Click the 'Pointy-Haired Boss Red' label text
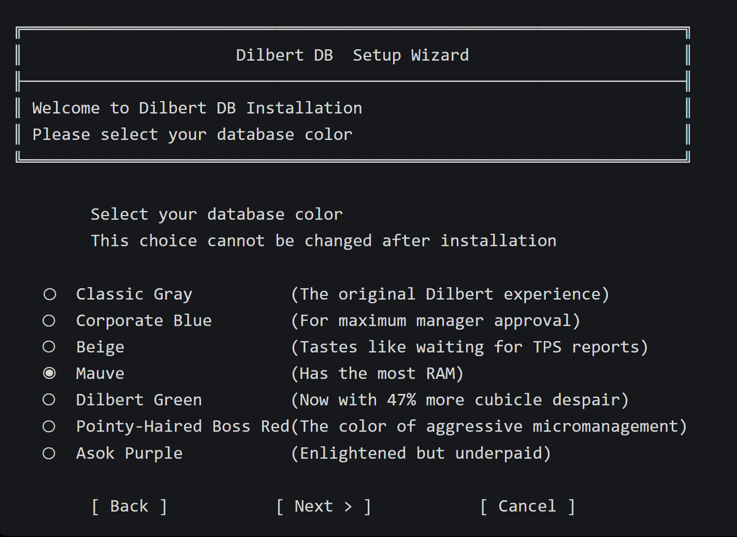 click(182, 426)
